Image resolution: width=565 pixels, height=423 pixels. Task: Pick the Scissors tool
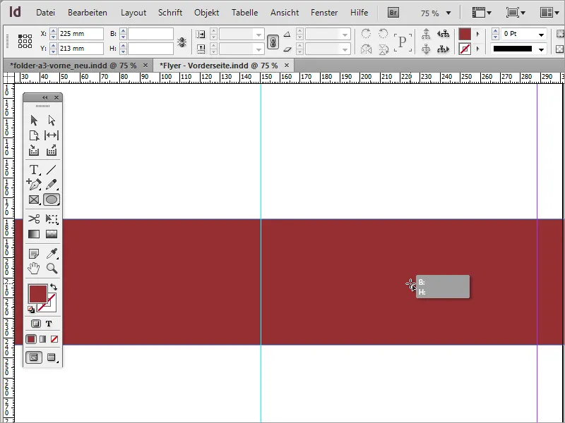click(x=35, y=220)
